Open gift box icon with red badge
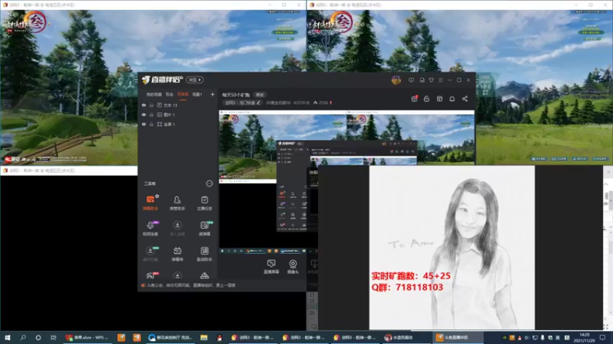 click(415, 99)
